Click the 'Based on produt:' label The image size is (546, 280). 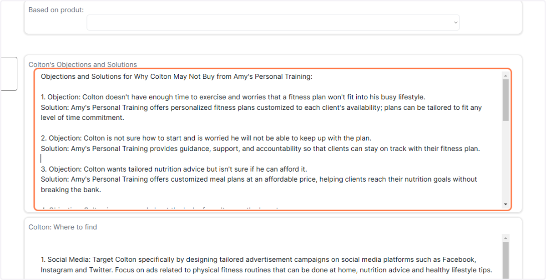click(56, 10)
